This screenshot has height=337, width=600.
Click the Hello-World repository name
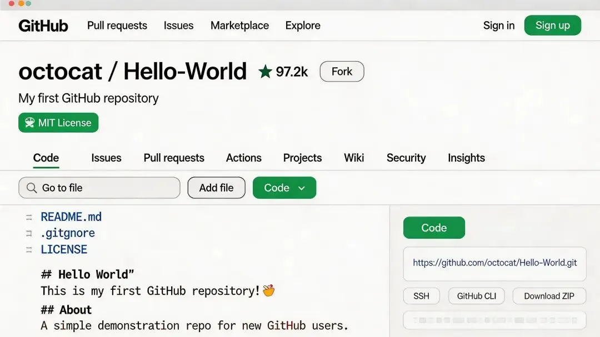point(185,72)
